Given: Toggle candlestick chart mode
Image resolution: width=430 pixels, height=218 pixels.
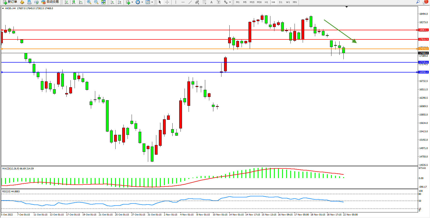Looking at the screenshot, I should coord(74,2).
